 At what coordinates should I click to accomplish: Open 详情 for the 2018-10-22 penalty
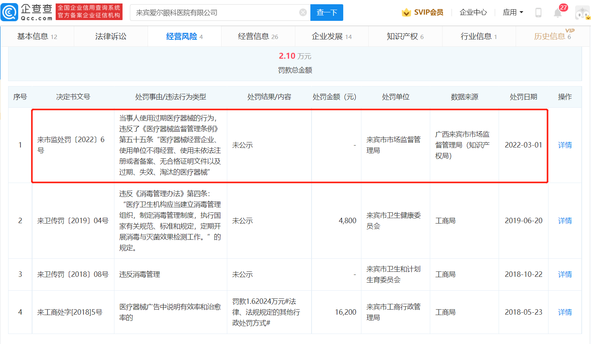pos(565,274)
